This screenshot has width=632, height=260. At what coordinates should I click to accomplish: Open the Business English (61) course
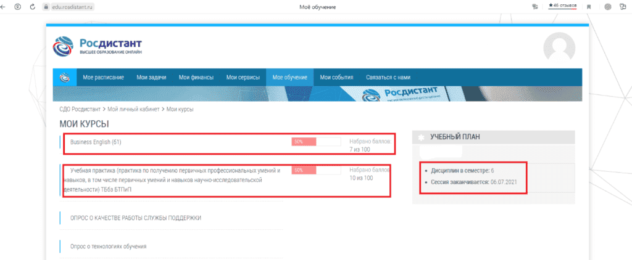pos(96,142)
